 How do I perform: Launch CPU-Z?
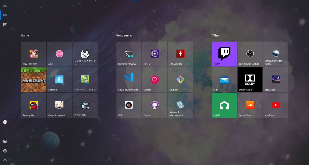click(x=154, y=54)
